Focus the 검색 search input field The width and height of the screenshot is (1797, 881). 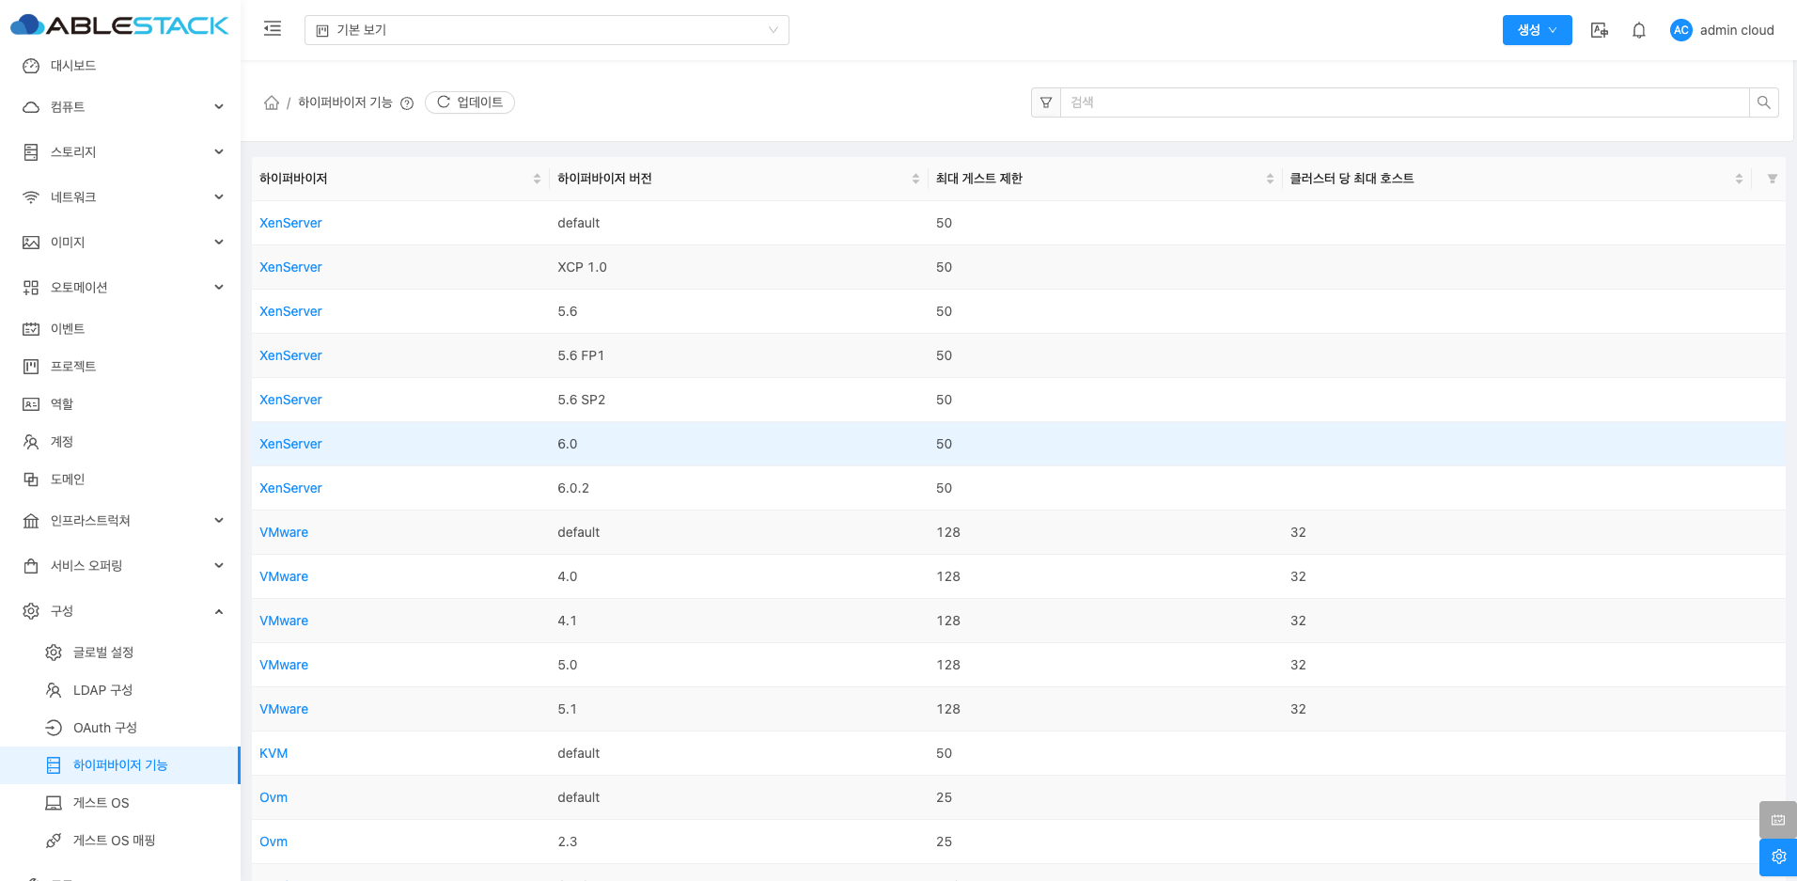[x=1404, y=102]
